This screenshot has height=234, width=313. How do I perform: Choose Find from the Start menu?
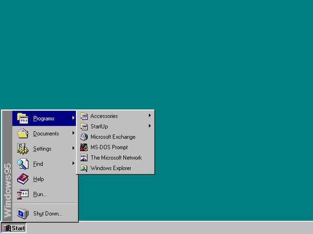pyautogui.click(x=44, y=164)
